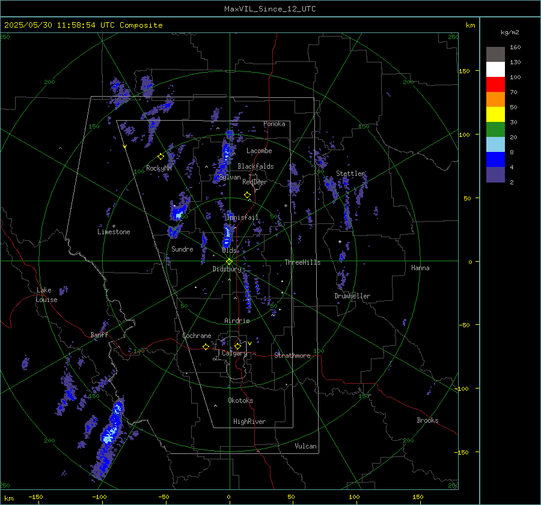The height and width of the screenshot is (505, 541).
Task: Click the Vulcan label
Action: coord(305,446)
